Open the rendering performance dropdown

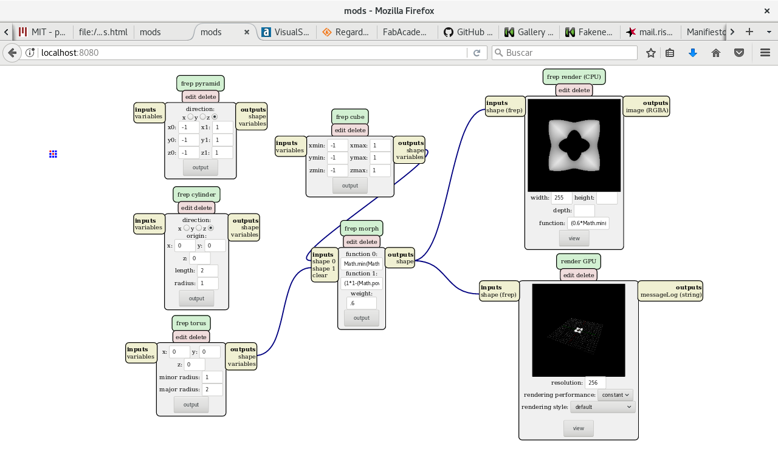tap(615, 395)
